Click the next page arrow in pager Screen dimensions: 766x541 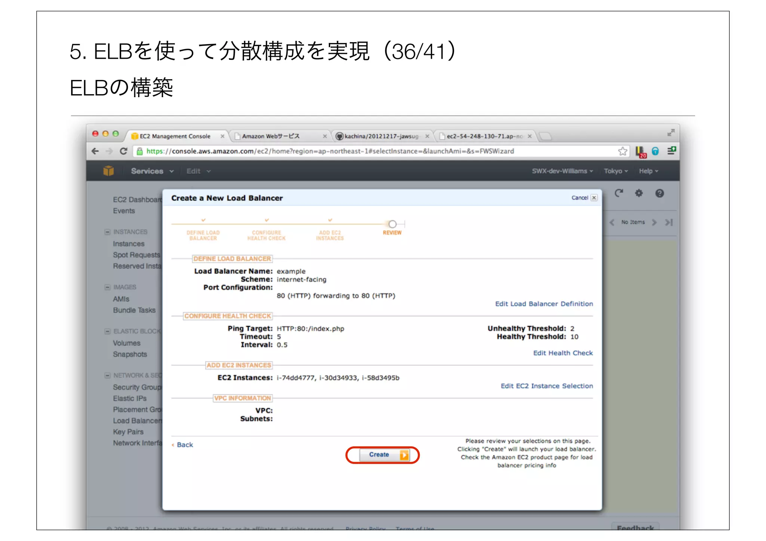(654, 222)
